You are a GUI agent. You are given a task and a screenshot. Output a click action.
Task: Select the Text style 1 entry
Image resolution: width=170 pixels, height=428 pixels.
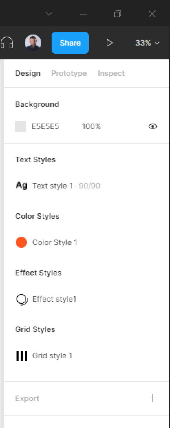(x=66, y=186)
